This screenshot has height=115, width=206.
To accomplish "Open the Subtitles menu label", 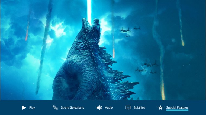I will click(x=139, y=108).
